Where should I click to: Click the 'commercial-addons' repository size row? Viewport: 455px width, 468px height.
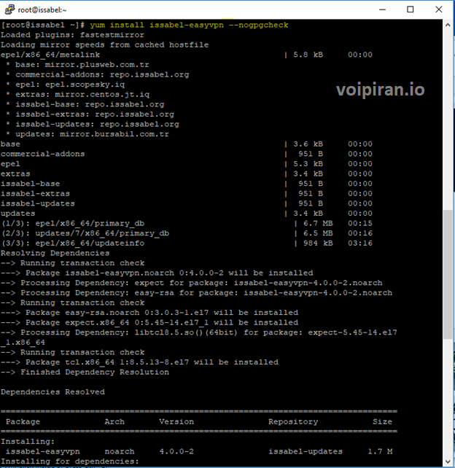click(186, 154)
